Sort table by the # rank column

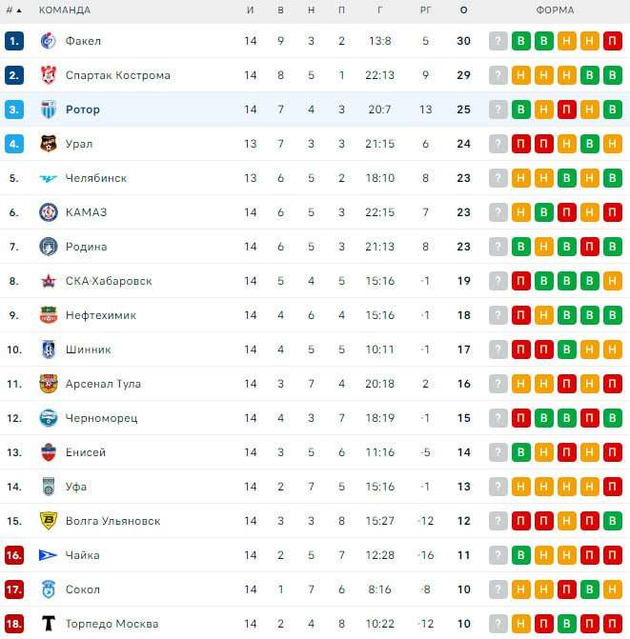[13, 10]
